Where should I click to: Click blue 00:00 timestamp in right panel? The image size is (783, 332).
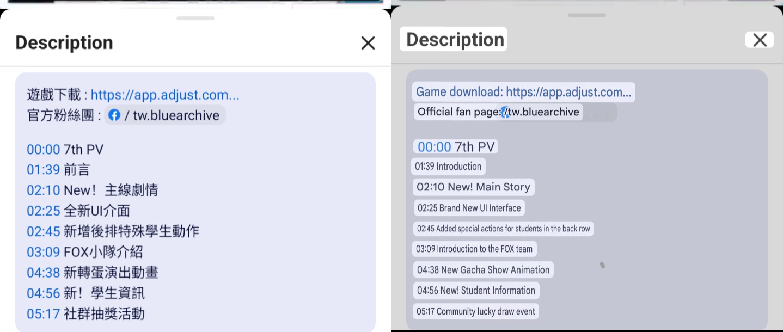coord(435,147)
